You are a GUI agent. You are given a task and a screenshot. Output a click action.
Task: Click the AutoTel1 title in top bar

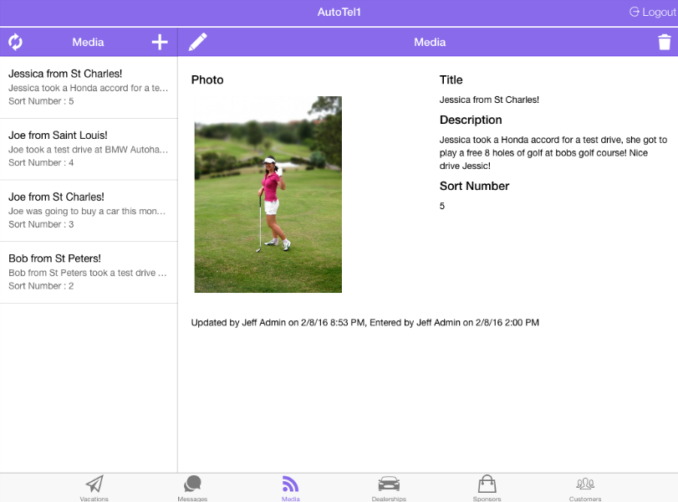(x=339, y=12)
